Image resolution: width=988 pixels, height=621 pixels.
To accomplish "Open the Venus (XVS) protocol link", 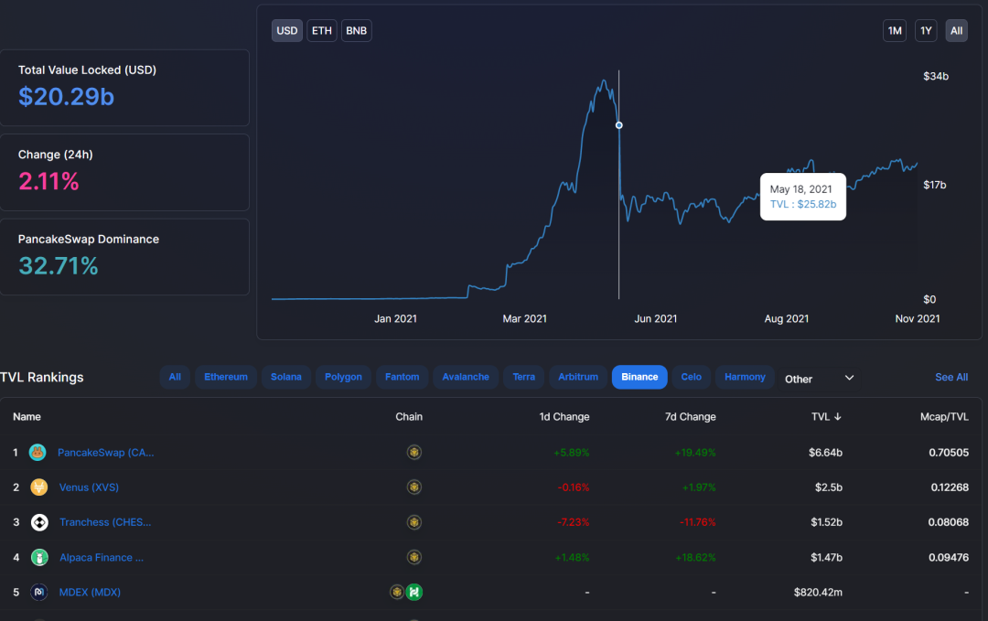I will (89, 487).
